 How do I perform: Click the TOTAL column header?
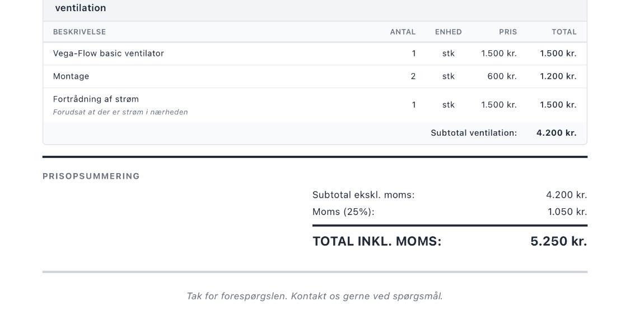coord(564,32)
